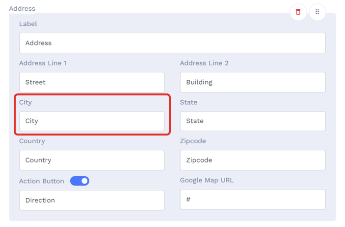This screenshot has width=345, height=227.
Task: Delete the Address block with trash icon
Action: click(298, 12)
